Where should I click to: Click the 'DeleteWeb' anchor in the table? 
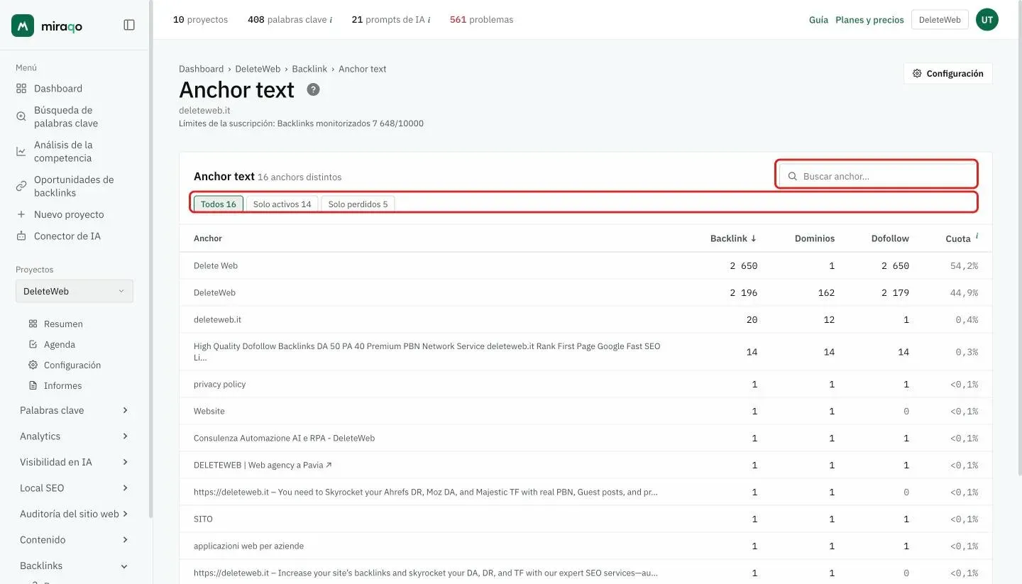214,292
